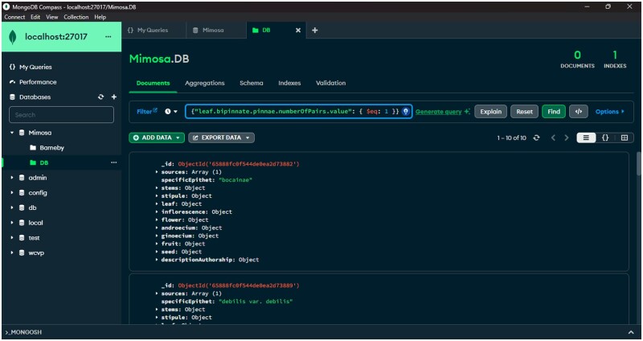Expand query Options
643x341 pixels.
610,112
